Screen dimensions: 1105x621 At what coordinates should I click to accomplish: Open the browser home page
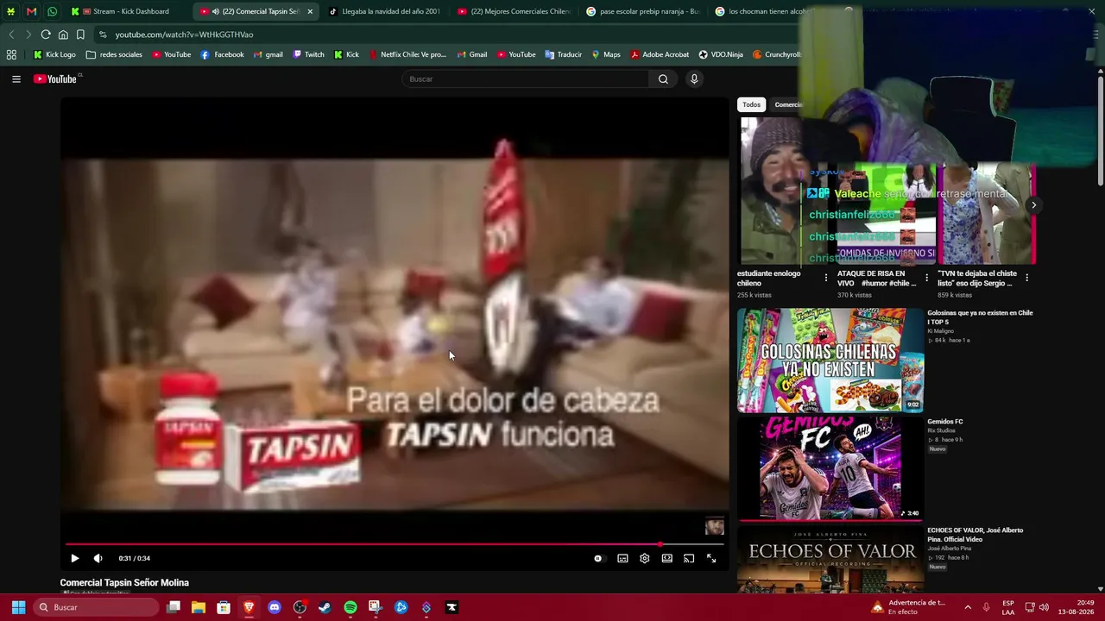63,34
